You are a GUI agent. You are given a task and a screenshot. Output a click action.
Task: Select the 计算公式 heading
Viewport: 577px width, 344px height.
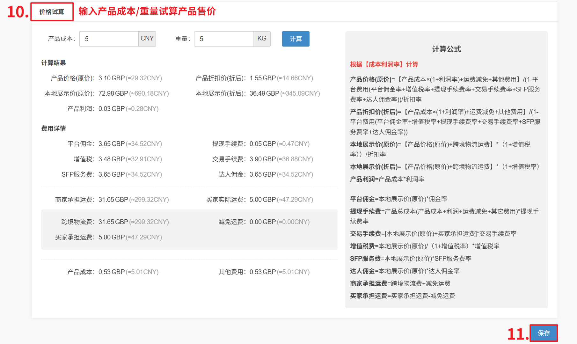coord(446,49)
